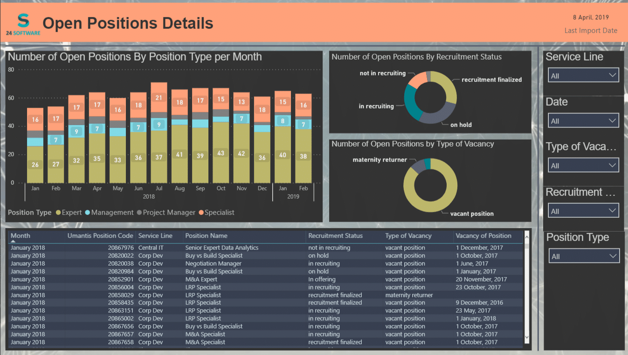This screenshot has height=355, width=628.
Task: Sort table by Position Name header
Action: (x=206, y=236)
